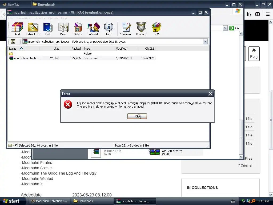273x205 pixels.
Task: Click 'Total 26,148 bytes in 1 file' status text
Action: pos(132,145)
